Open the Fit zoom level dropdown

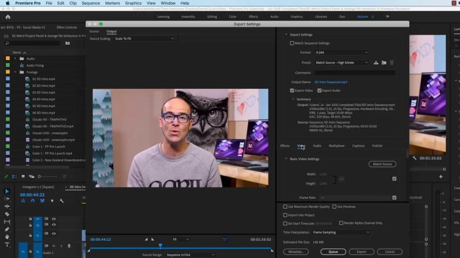point(181,239)
